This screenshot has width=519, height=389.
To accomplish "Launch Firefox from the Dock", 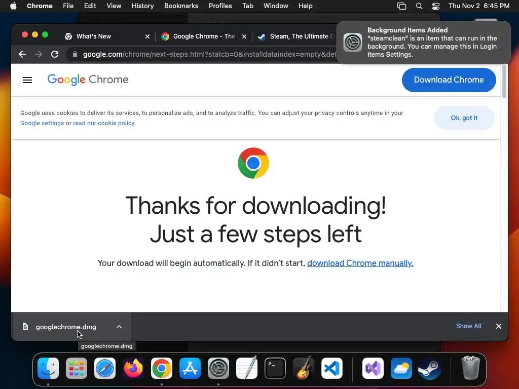I will click(x=133, y=368).
